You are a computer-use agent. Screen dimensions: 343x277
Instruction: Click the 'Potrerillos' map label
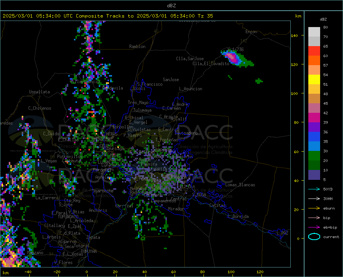coord(70,157)
